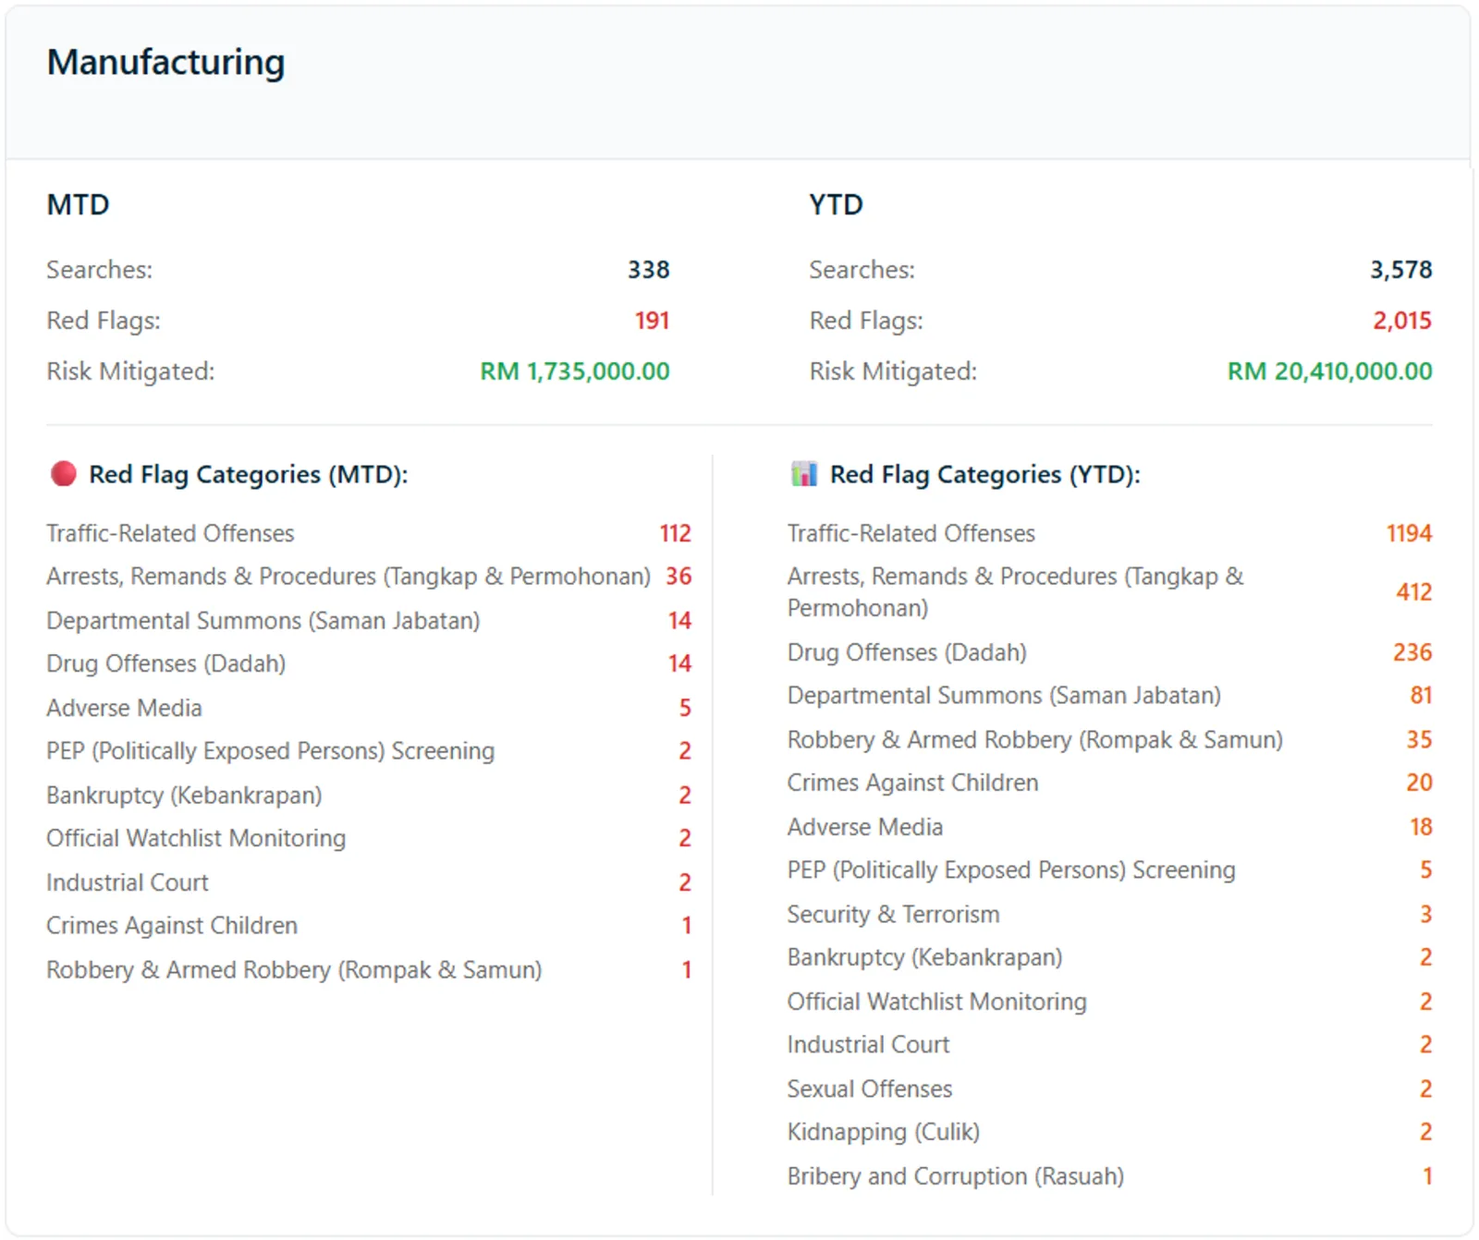
Task: Click Bribery and Corruption (Rasuah) row label
Action: [x=956, y=1176]
